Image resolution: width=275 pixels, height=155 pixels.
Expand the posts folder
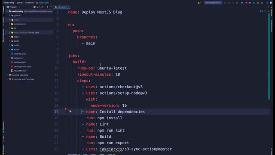pyautogui.click(x=9, y=41)
